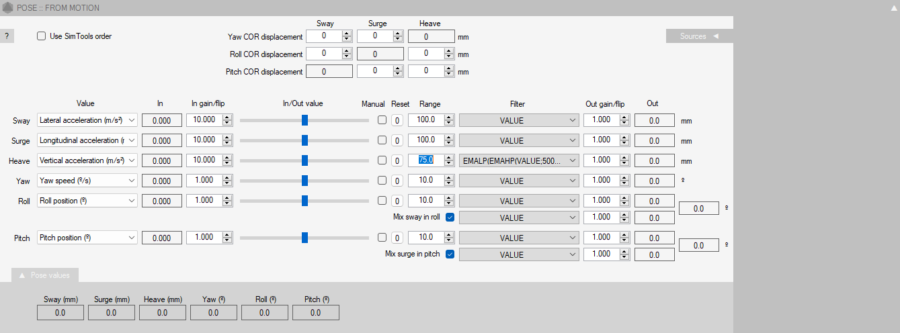Toggle Manual checkbox for Heave row
900x333 pixels.
pos(382,161)
